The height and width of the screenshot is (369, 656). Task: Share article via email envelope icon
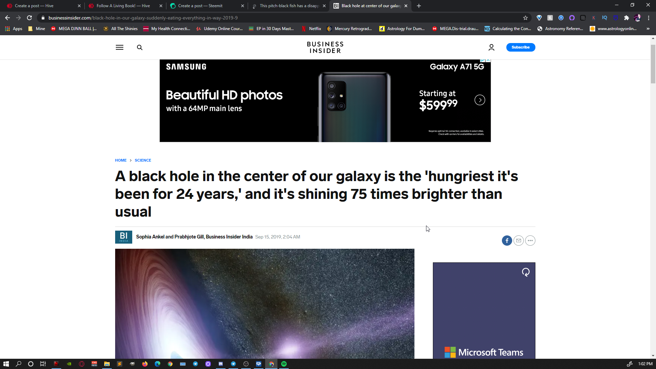click(x=518, y=241)
